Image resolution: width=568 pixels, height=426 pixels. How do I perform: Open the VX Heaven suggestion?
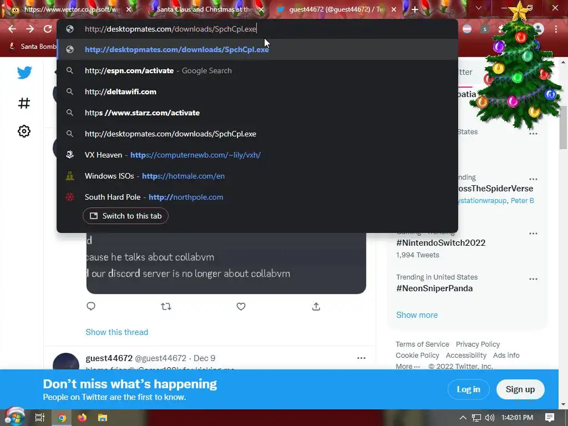point(257,155)
